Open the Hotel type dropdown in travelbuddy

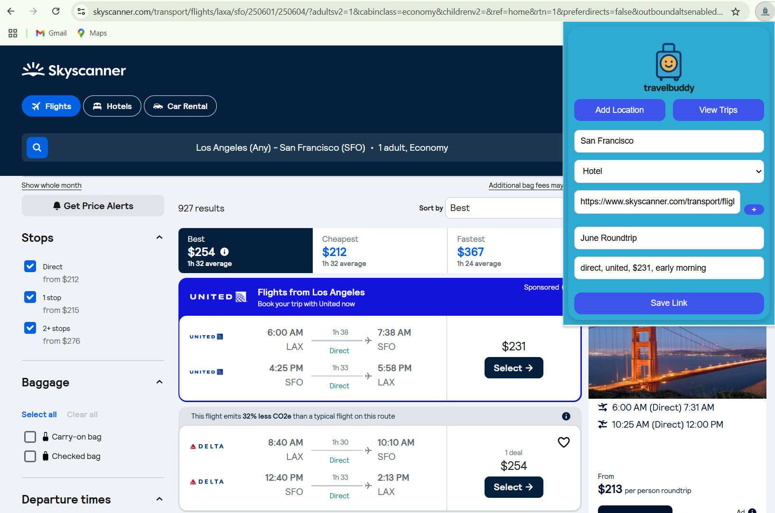pyautogui.click(x=669, y=171)
